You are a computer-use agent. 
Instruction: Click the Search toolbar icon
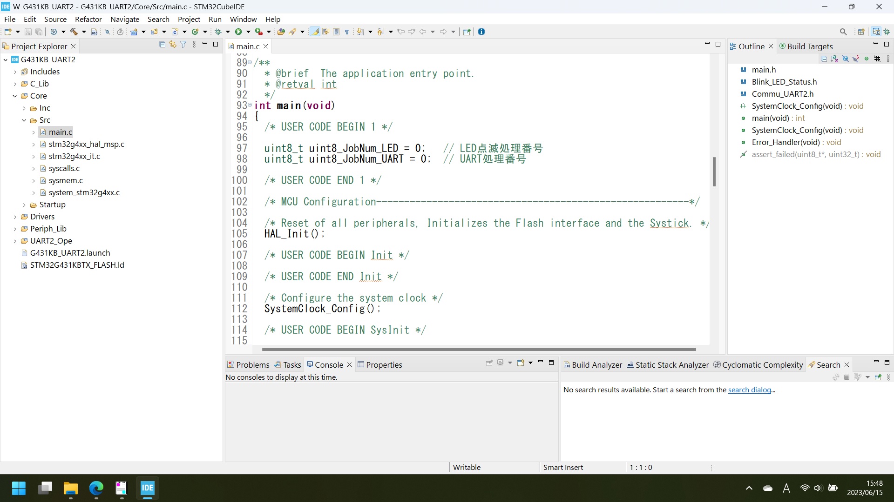coord(843,31)
